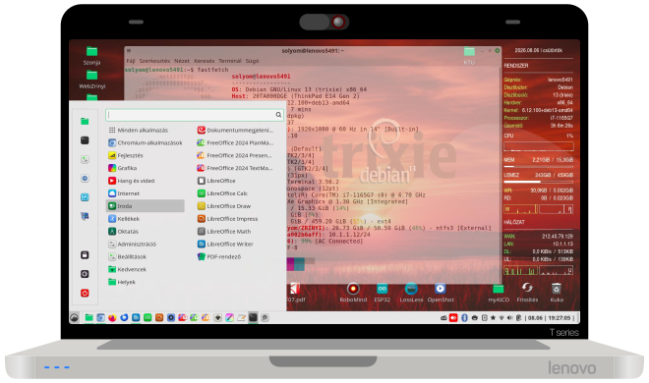Click the 19:27:05 clock on panel
Screen dimensions: 649x383
pyautogui.click(x=559, y=318)
